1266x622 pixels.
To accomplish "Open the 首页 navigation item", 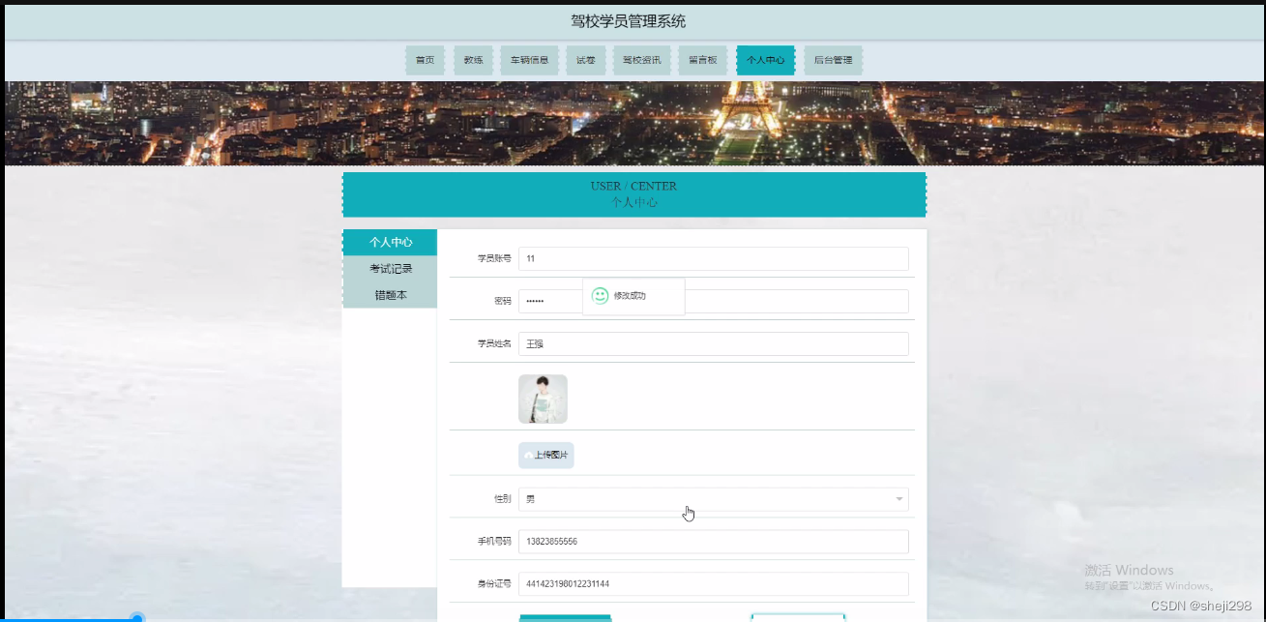I will [425, 59].
